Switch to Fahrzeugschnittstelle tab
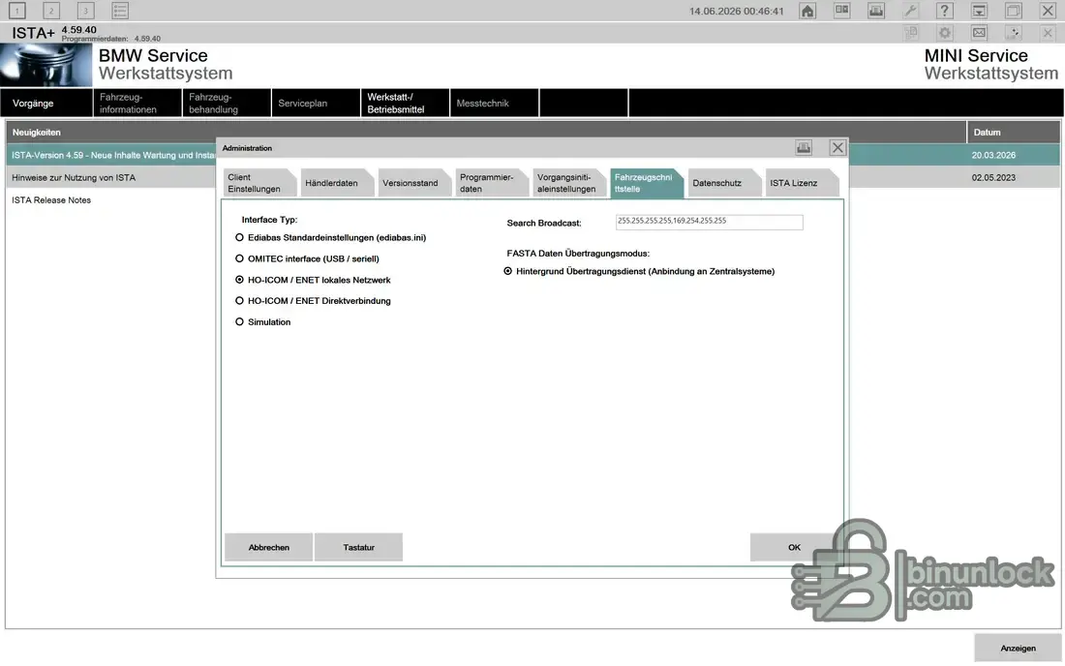Viewport: 1065px width, 666px height. [647, 183]
